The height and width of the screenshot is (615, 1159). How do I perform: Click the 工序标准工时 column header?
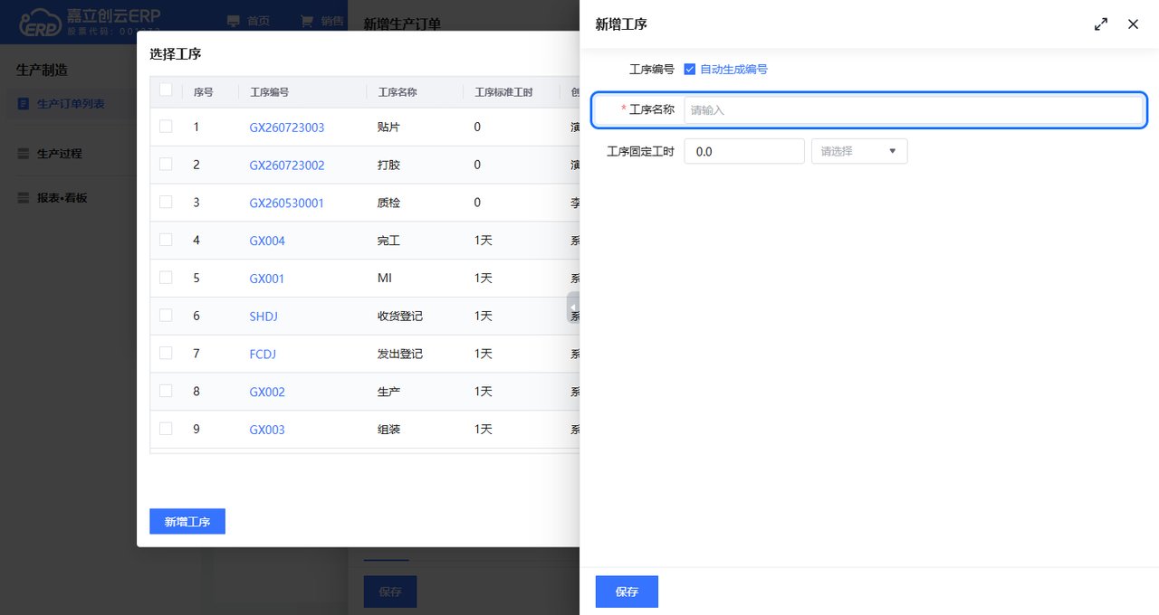coord(504,92)
